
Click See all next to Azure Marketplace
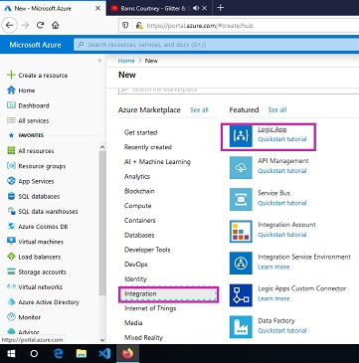pyautogui.click(x=199, y=109)
